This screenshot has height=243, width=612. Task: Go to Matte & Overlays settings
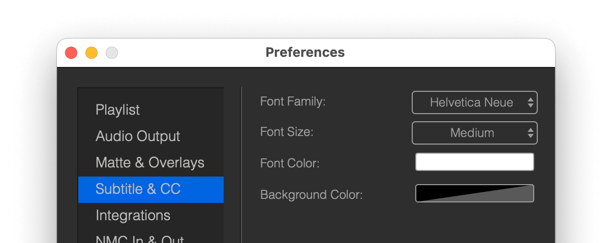(150, 162)
